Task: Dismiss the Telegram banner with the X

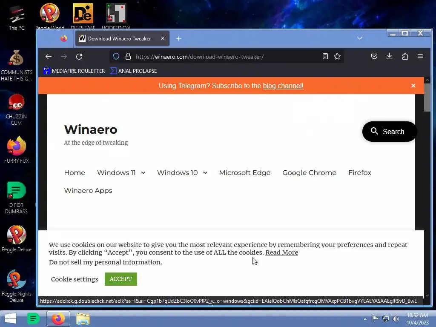Action: tap(413, 86)
